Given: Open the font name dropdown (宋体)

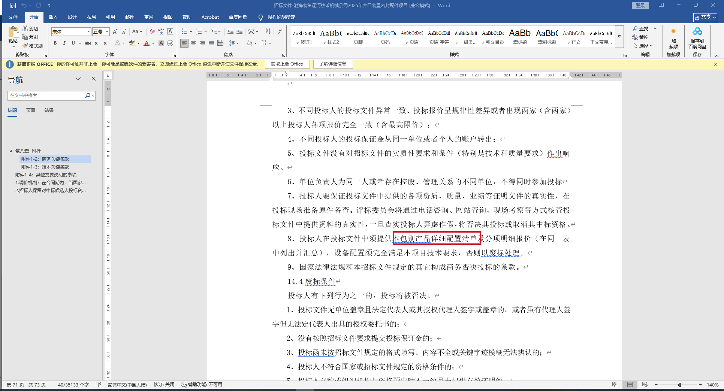Looking at the screenshot, I should click(89, 32).
